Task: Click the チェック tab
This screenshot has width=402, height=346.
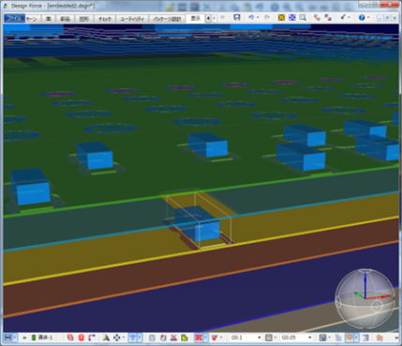Action: click(x=105, y=19)
